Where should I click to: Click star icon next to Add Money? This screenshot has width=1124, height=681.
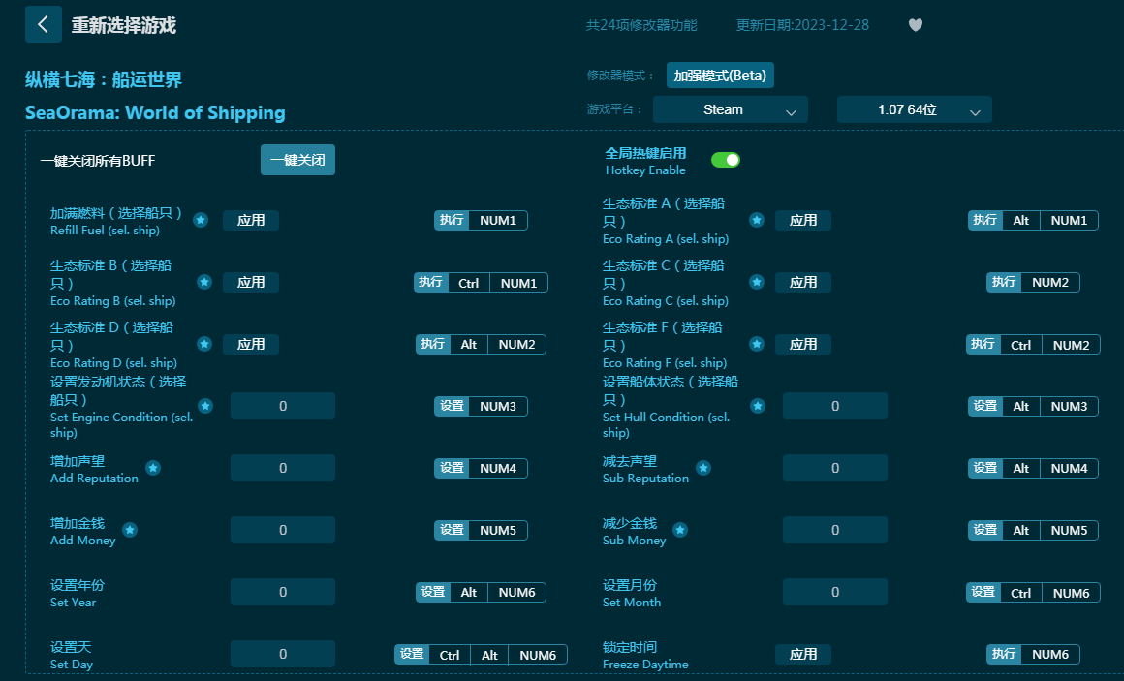click(x=130, y=530)
